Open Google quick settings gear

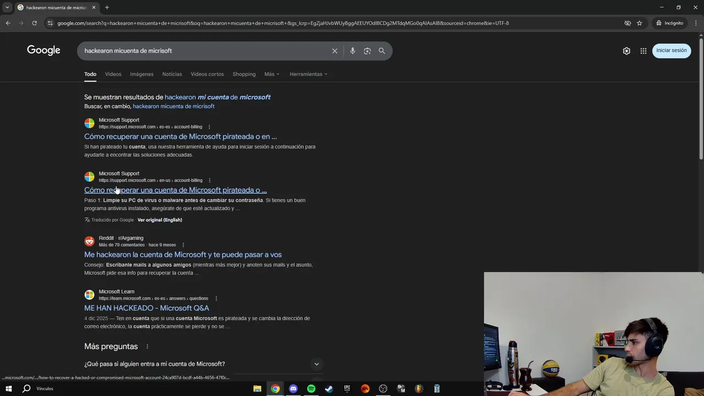click(626, 51)
